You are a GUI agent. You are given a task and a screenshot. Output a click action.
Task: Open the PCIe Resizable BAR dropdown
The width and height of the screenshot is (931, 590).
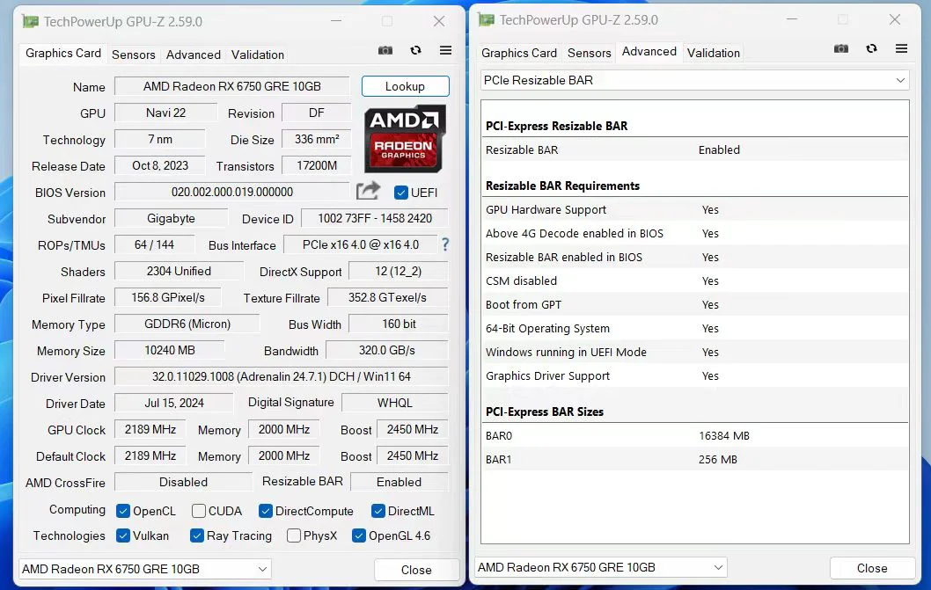(694, 80)
